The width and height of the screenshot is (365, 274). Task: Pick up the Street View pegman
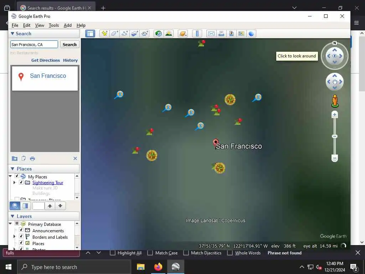click(x=335, y=101)
